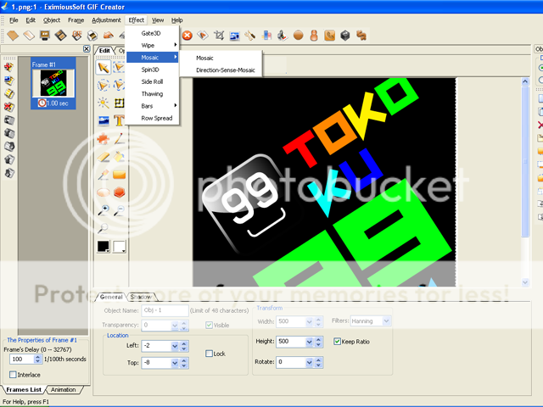The height and width of the screenshot is (407, 543).
Task: Click the zoom out magnifier tool
Action: click(x=119, y=210)
